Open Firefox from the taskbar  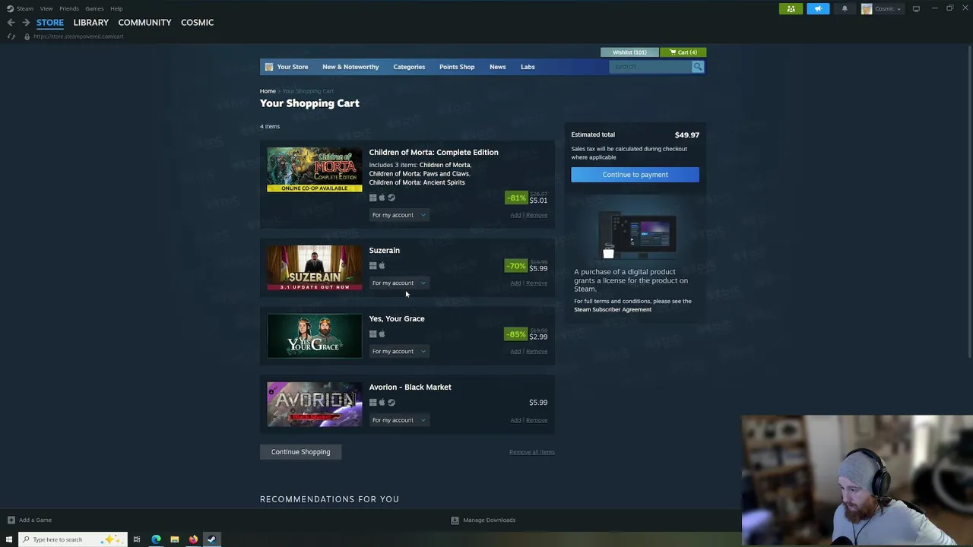193,539
